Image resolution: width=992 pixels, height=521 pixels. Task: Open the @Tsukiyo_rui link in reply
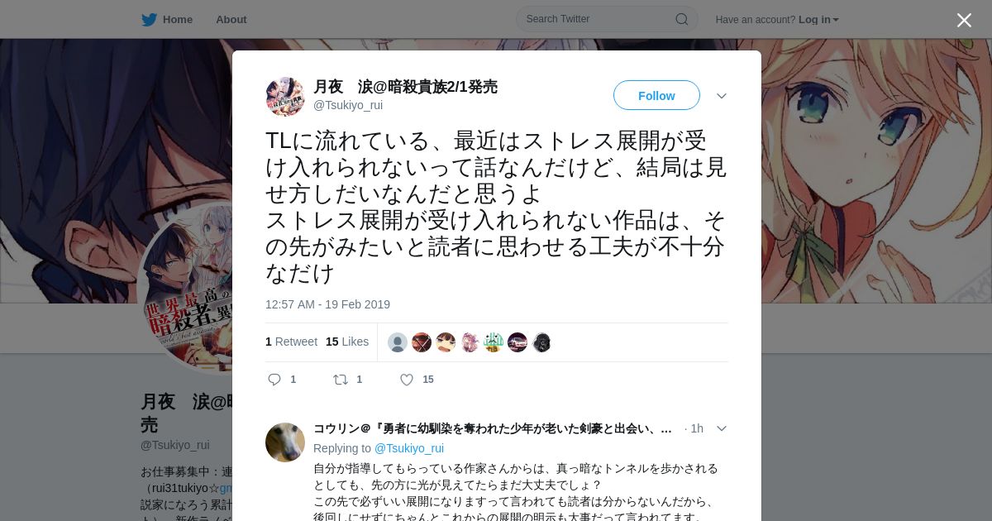point(409,448)
